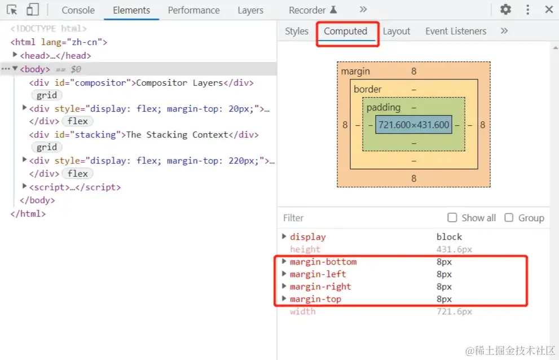Select the stacking div element
559x360 pixels.
(144, 135)
